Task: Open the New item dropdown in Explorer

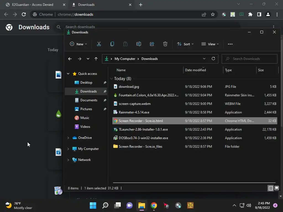Action: coord(78,44)
